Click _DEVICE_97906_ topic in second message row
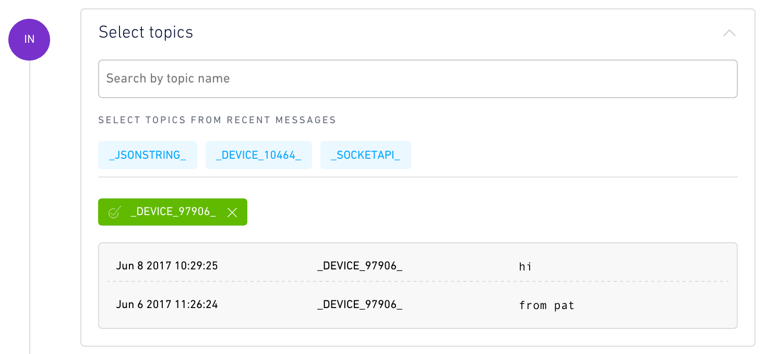Image resolution: width=766 pixels, height=354 pixels. coord(360,304)
